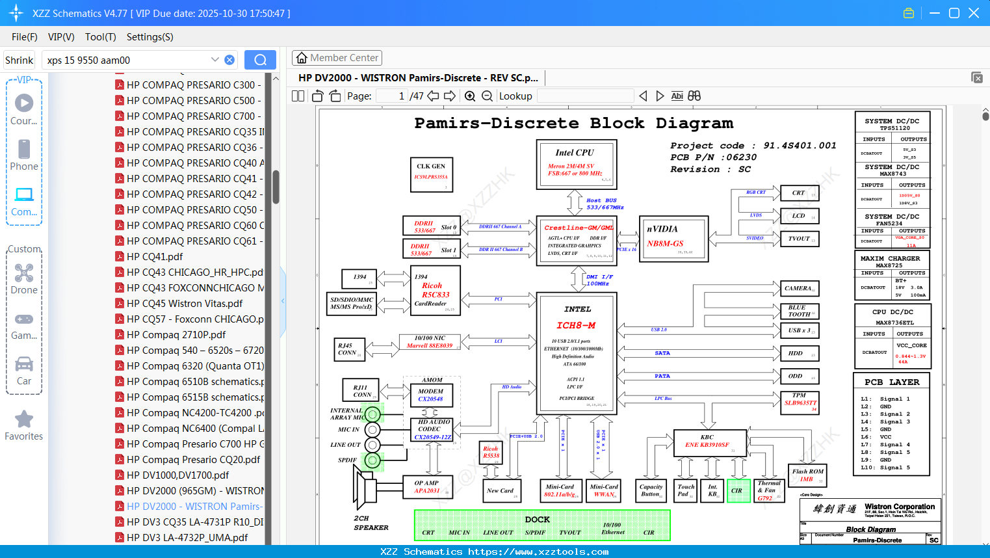Toggle Abi whole-word match icon
Viewport: 990px width, 558px height.
coord(677,96)
